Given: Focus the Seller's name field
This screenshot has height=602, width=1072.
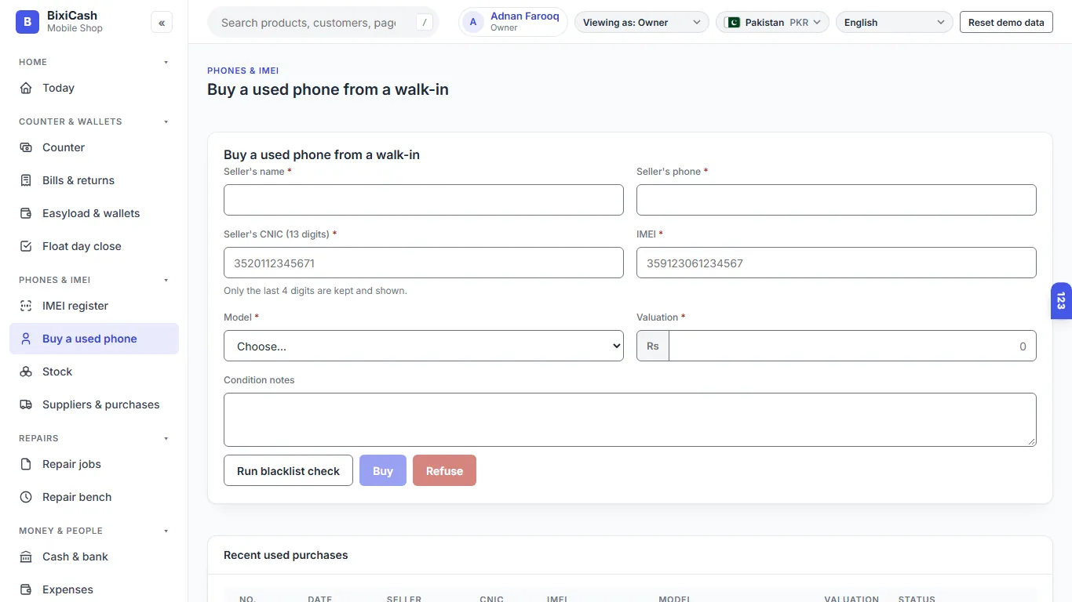Looking at the screenshot, I should (x=424, y=200).
